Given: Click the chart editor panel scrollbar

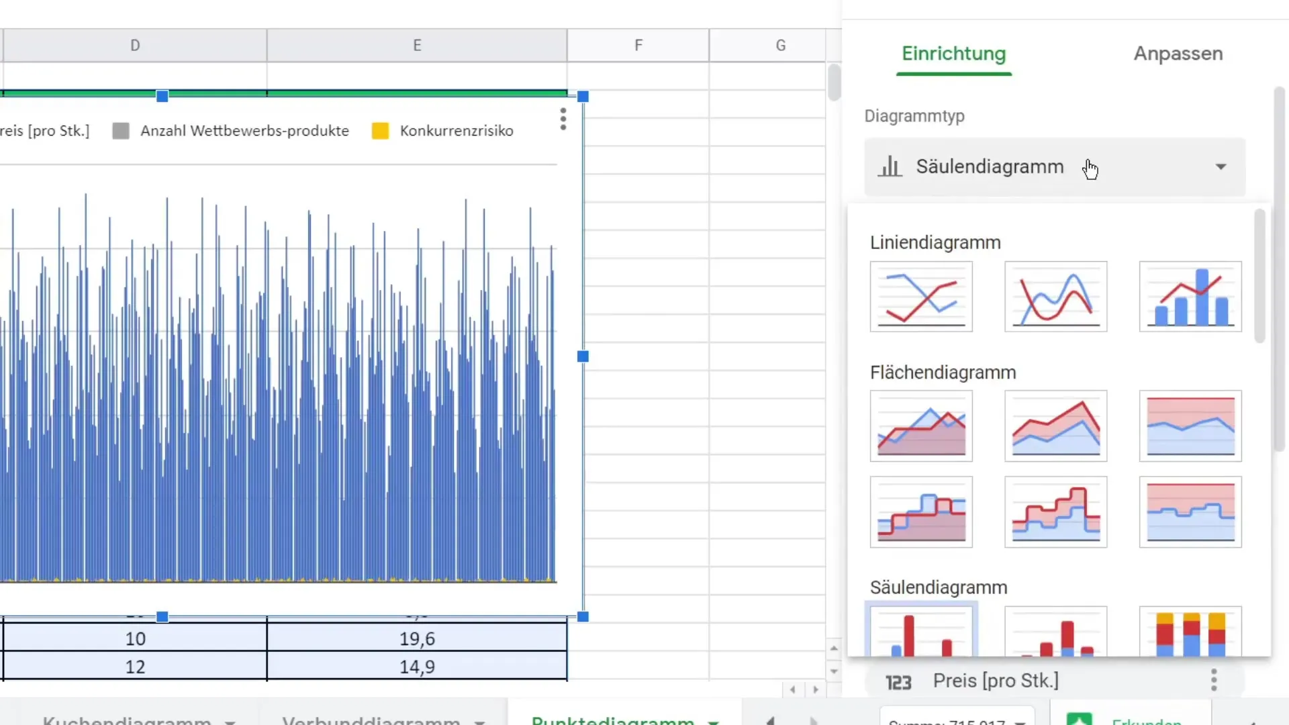Looking at the screenshot, I should pos(1280,269).
